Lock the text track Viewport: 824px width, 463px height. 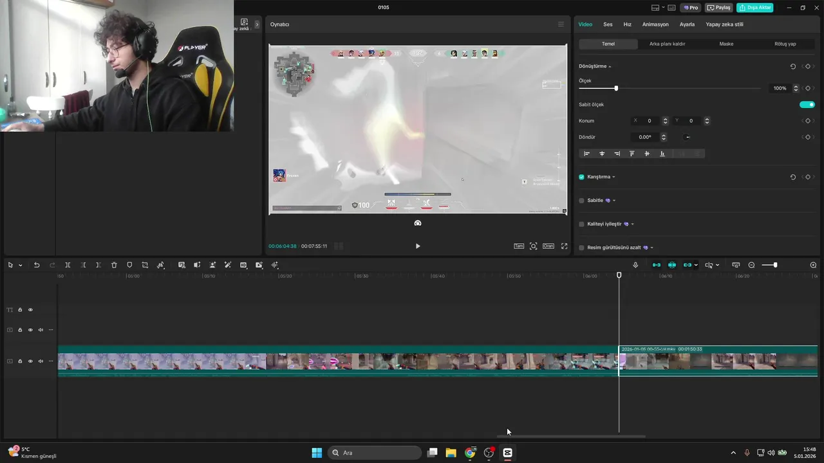coord(20,310)
